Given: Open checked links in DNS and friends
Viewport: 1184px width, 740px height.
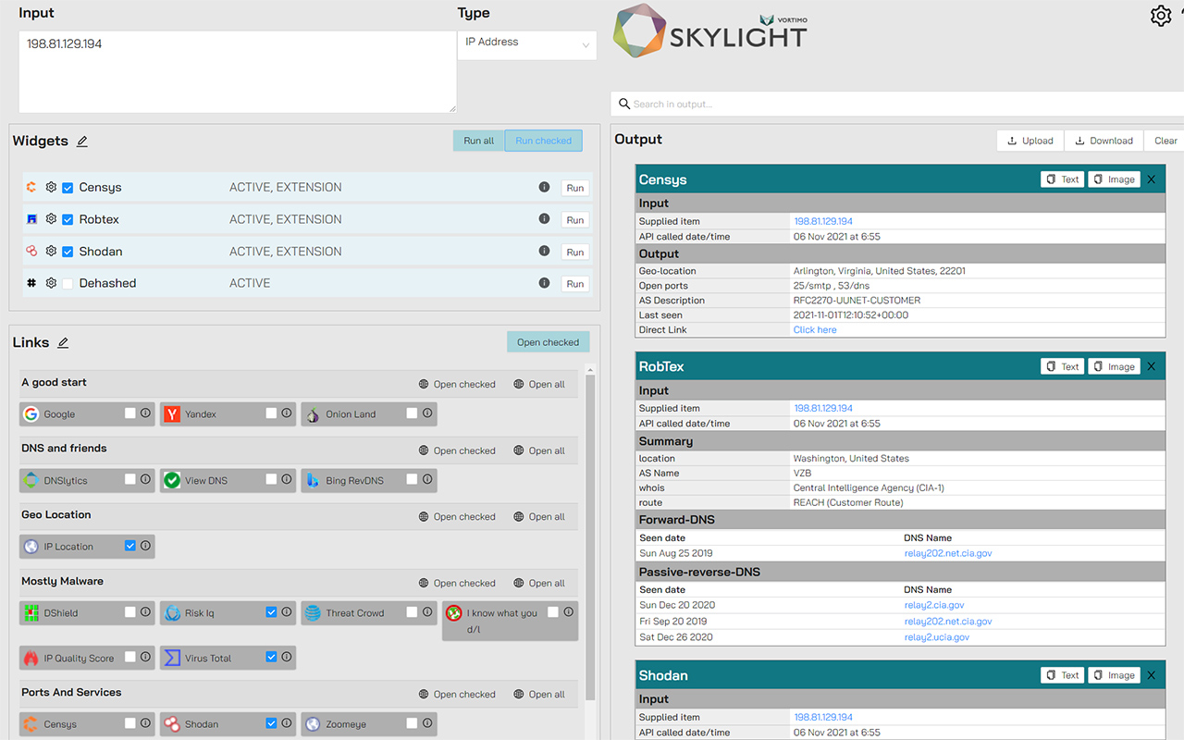Looking at the screenshot, I should 457,450.
